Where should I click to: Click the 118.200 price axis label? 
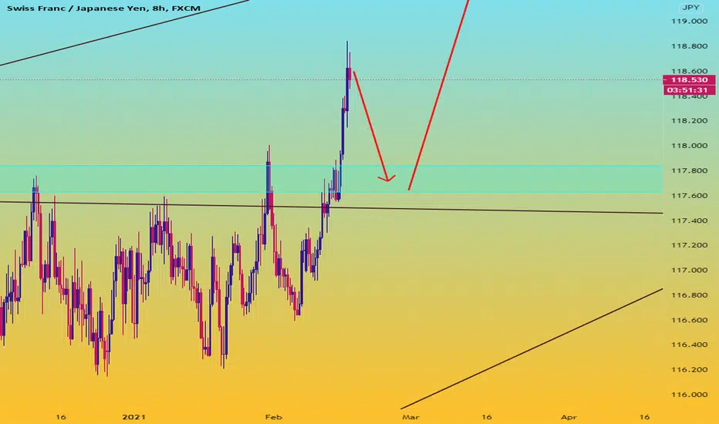click(689, 121)
